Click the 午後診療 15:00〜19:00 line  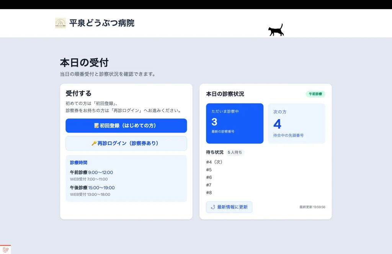point(92,188)
